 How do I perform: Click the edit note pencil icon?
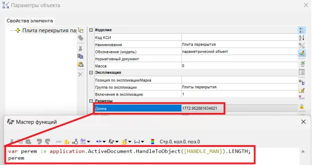[x=302, y=91]
